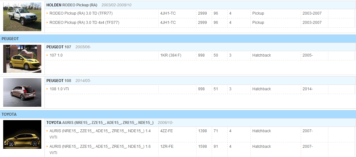Open RODEO Pickup (RA) 3.0 TD (TFR77) link
356x157 pixels.
coord(81,13)
